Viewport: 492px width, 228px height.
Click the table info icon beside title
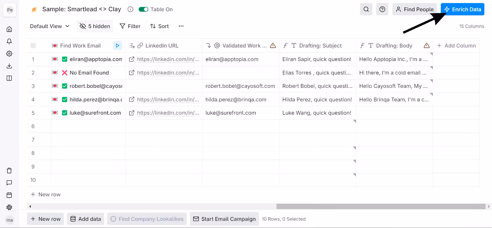click(x=130, y=9)
